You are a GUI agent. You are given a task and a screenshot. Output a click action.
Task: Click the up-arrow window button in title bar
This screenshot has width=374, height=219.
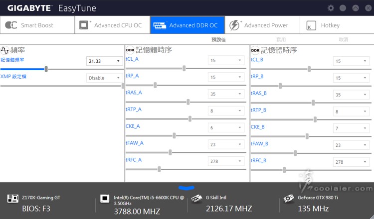356,8
